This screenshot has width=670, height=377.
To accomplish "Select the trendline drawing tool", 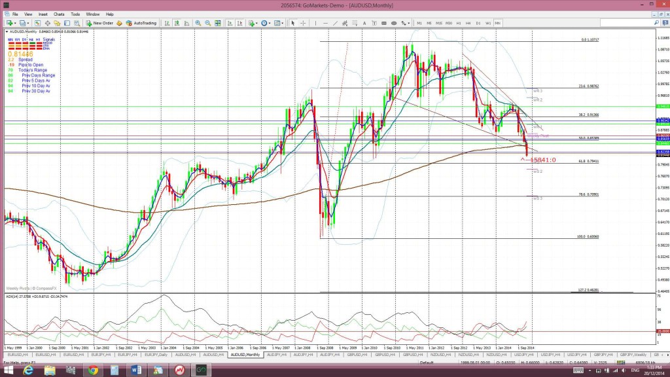I will pyautogui.click(x=335, y=23).
